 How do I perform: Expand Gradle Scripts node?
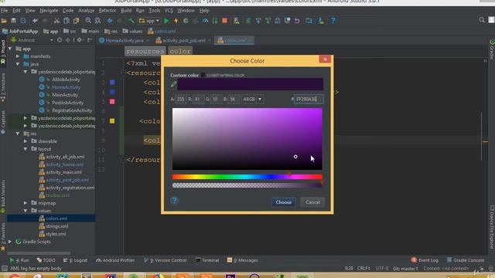10,242
